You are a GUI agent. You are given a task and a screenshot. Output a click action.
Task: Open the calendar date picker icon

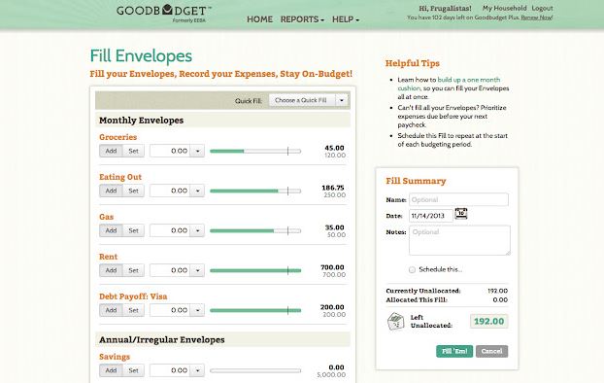point(461,214)
